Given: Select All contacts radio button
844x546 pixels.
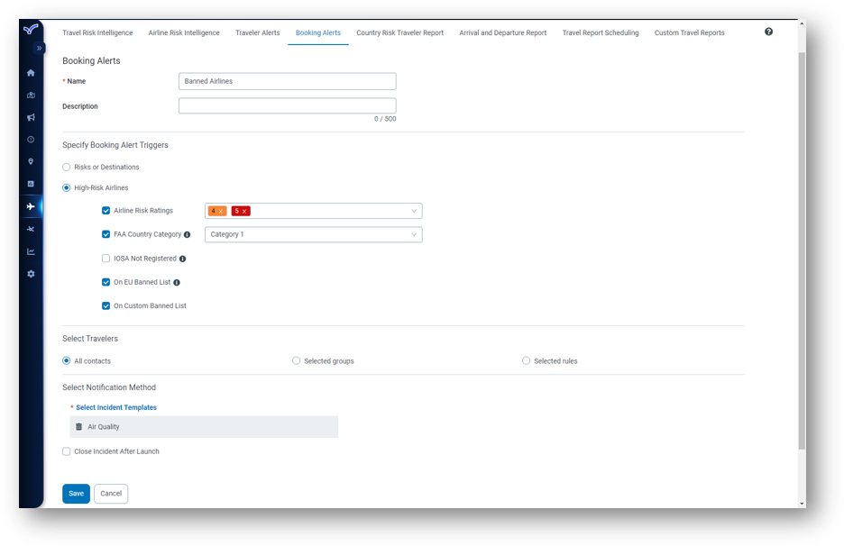Looking at the screenshot, I should click(66, 361).
